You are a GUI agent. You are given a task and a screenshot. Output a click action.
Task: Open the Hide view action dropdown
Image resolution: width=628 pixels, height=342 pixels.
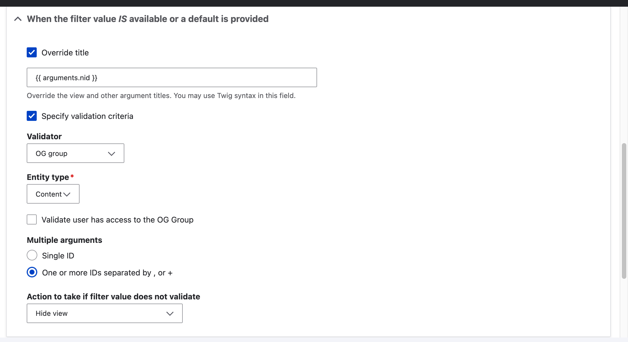105,313
